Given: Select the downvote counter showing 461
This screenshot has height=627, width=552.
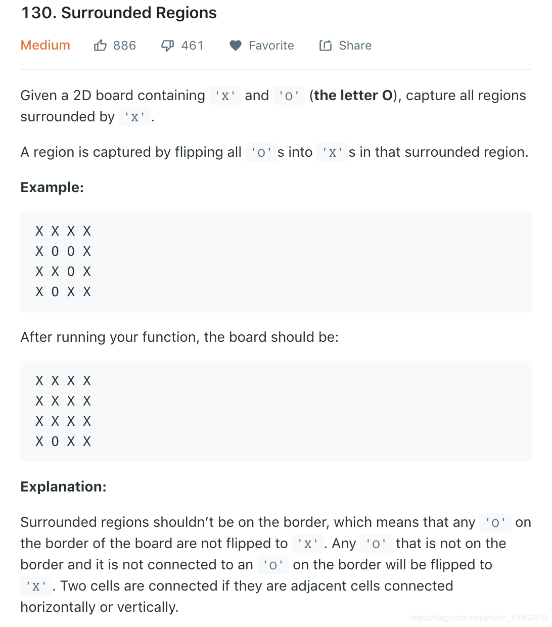Looking at the screenshot, I should tap(192, 45).
